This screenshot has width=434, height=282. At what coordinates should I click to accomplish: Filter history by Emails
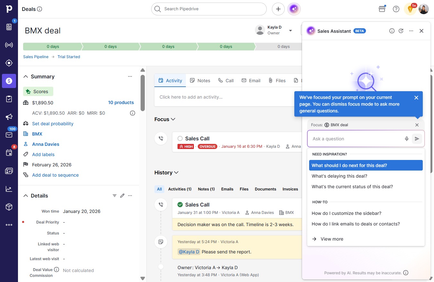pos(227,189)
